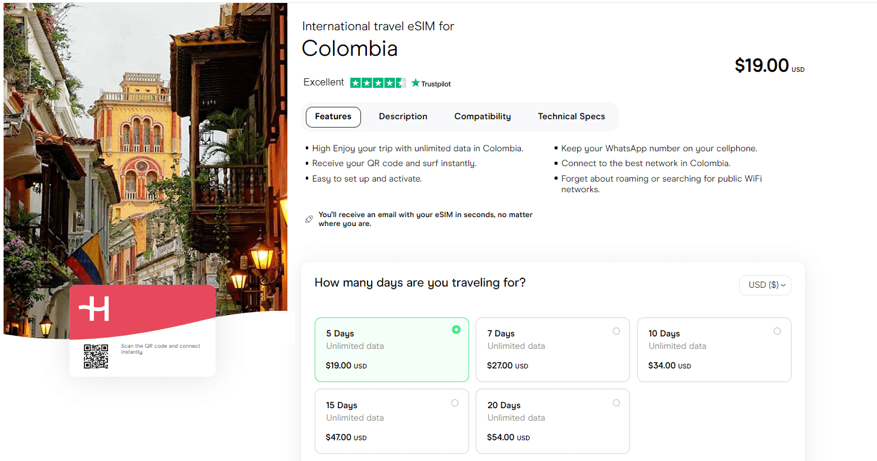Choose the 10 Days unlimited data option
The width and height of the screenshot is (877, 461).
(x=777, y=331)
